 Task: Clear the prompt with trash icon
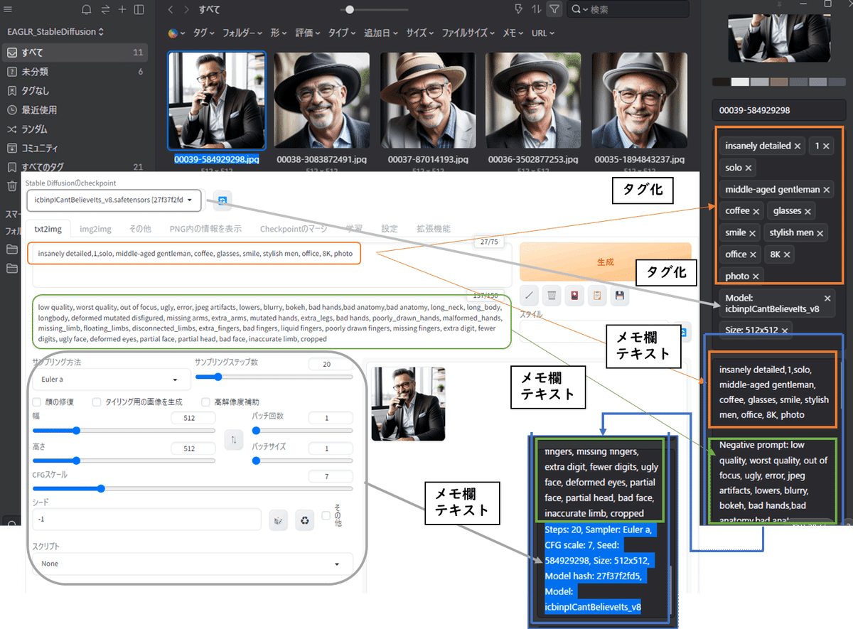552,294
